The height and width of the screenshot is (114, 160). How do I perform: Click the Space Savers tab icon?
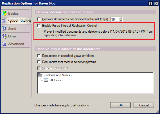click(x=4, y=21)
